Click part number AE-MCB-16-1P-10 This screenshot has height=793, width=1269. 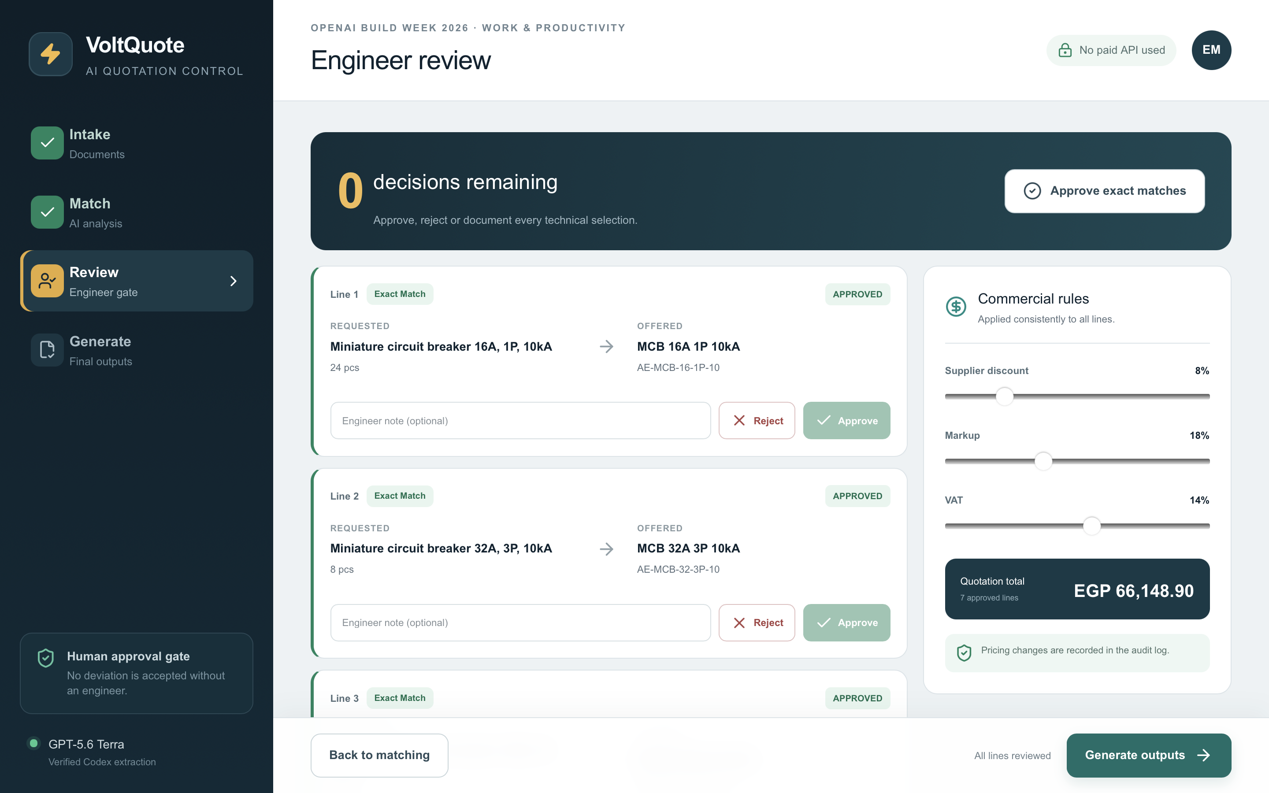(x=678, y=368)
